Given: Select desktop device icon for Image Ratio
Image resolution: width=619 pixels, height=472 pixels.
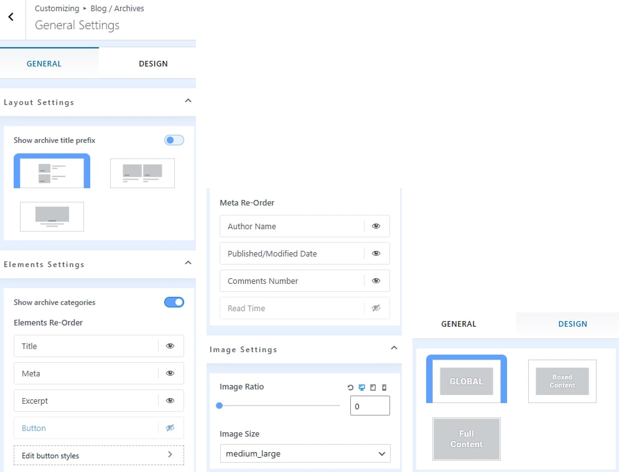Looking at the screenshot, I should coord(361,388).
